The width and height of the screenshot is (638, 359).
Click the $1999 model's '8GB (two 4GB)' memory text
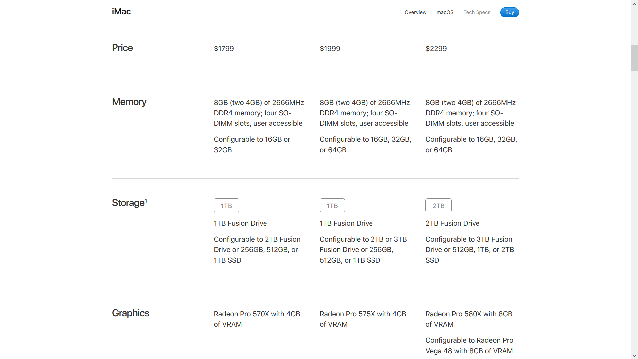click(x=365, y=113)
